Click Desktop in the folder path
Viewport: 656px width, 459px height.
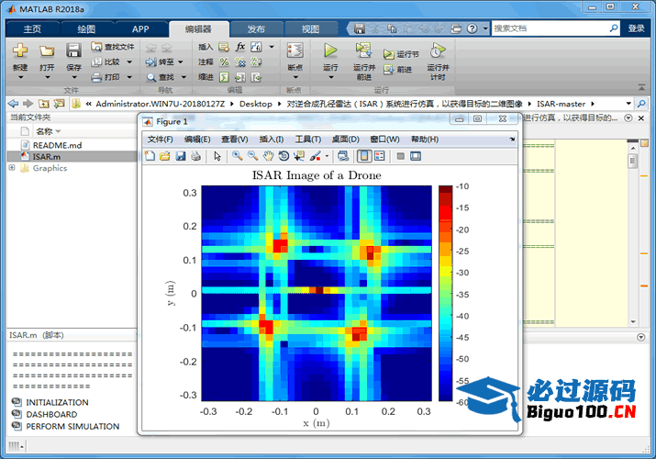(255, 104)
